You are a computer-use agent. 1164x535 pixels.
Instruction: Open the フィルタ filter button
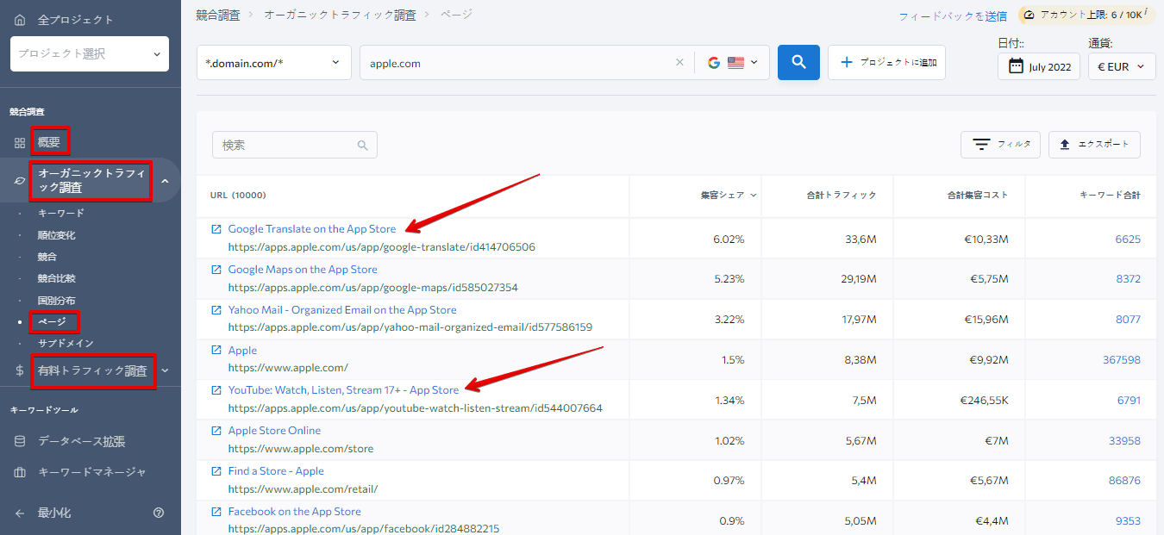tap(1000, 144)
